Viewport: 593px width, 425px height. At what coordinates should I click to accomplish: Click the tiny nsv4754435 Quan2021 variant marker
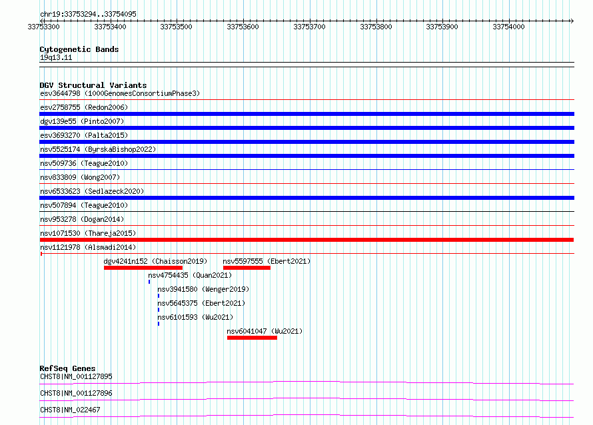[x=149, y=282]
